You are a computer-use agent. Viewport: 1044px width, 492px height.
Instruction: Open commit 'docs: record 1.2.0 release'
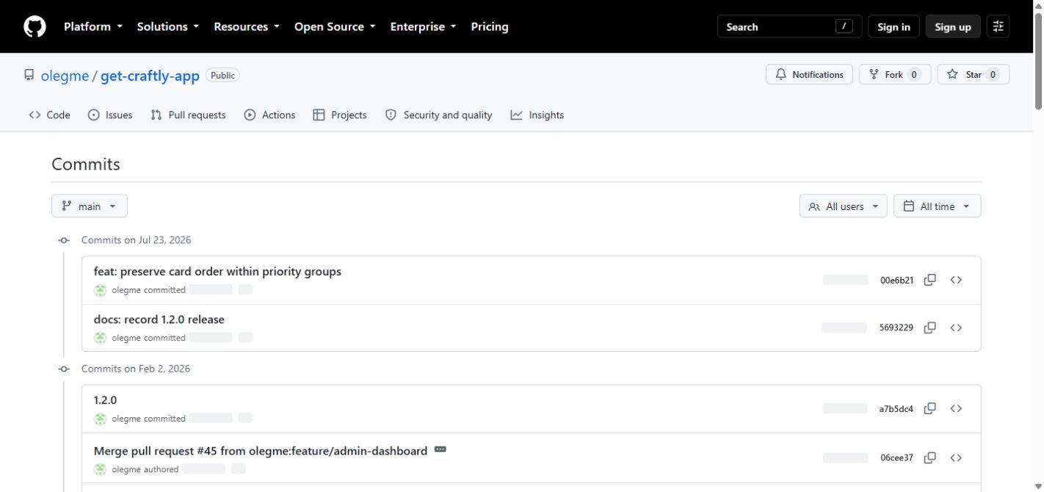tap(159, 319)
